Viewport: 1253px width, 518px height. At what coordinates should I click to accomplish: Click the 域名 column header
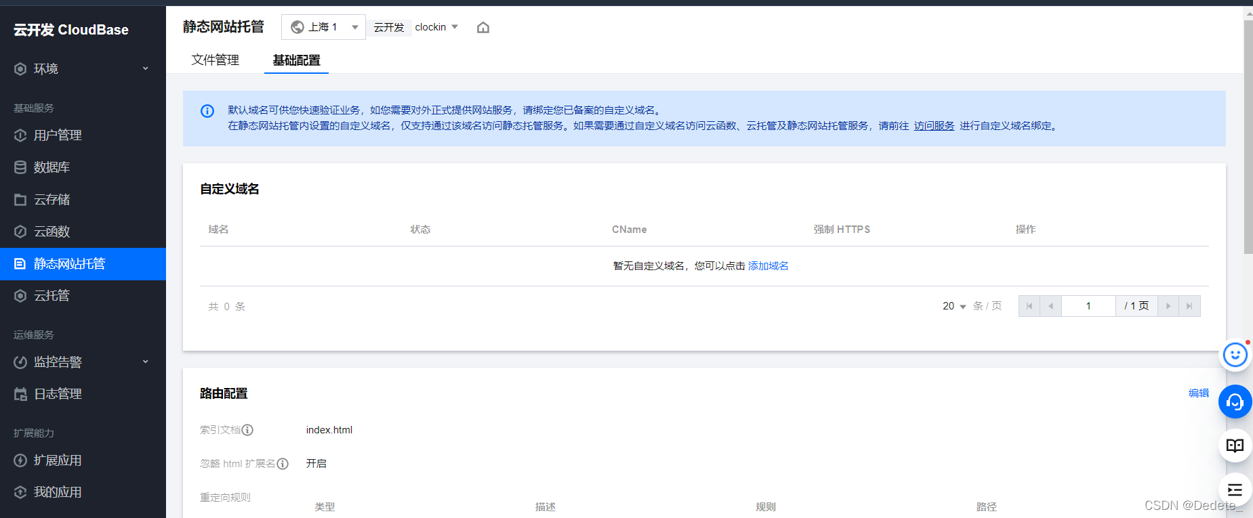[x=218, y=230]
